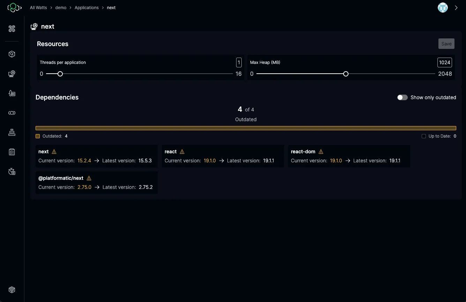This screenshot has width=466, height=302.
Task: Select the monitor-gear Applications icon in sidebar
Action: pos(12,74)
